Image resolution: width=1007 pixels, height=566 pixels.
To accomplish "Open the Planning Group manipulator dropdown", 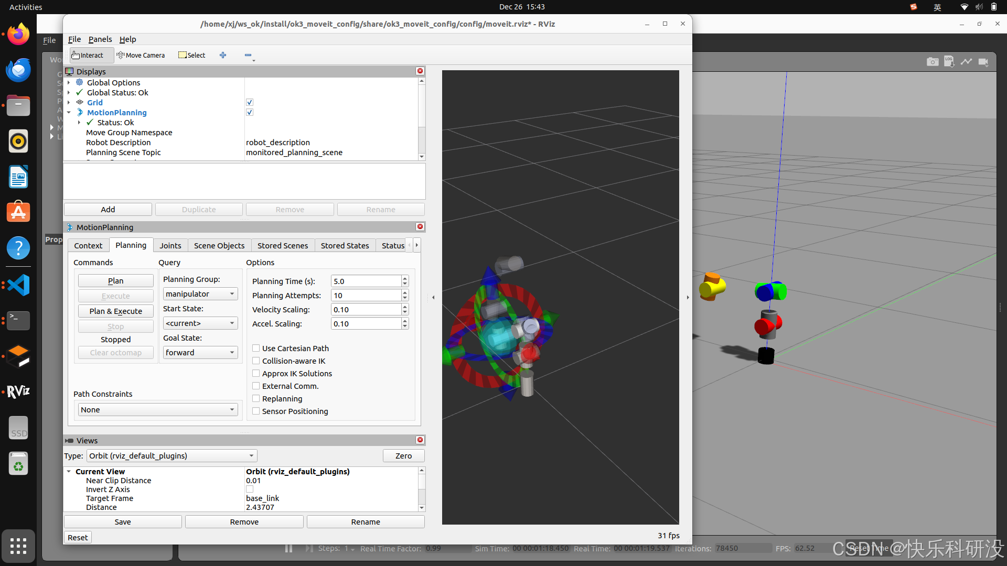I will [200, 294].
